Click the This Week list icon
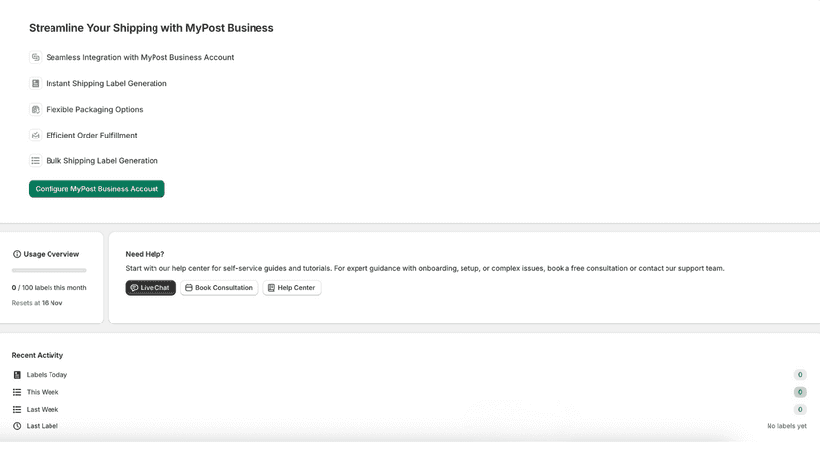The height and width of the screenshot is (461, 820). point(17,392)
